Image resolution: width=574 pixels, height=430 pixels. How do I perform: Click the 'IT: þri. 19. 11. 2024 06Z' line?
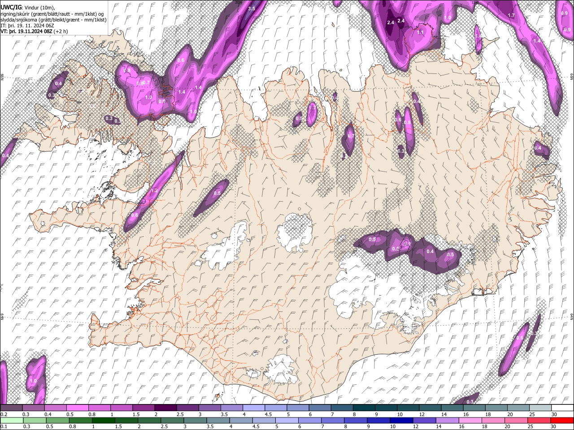(x=27, y=26)
